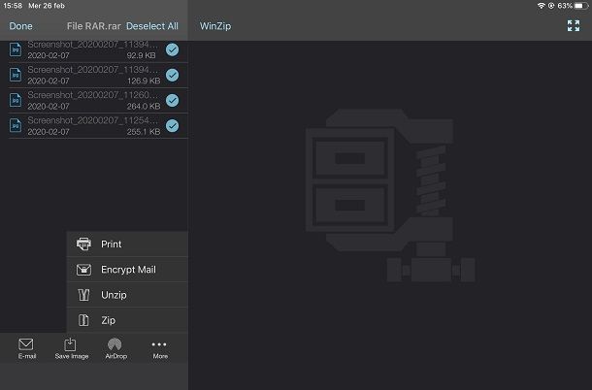This screenshot has width=592, height=390.
Task: Tap the 15:58 clock in status bar
Action: point(13,6)
